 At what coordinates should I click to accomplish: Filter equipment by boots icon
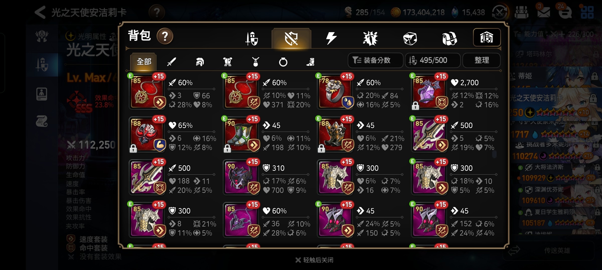click(311, 62)
